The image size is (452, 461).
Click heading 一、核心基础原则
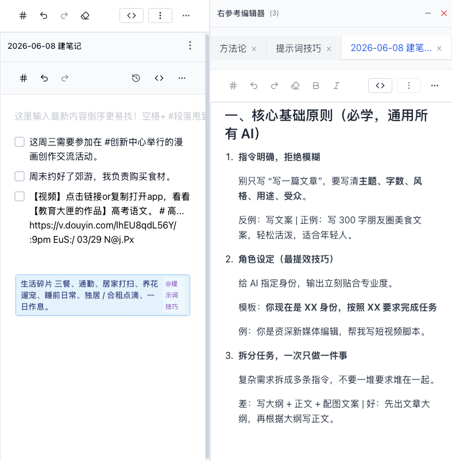(x=326, y=125)
